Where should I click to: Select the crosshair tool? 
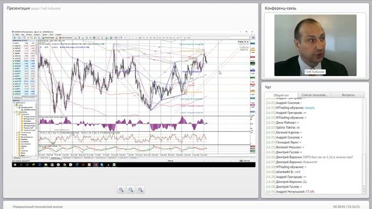point(126,38)
